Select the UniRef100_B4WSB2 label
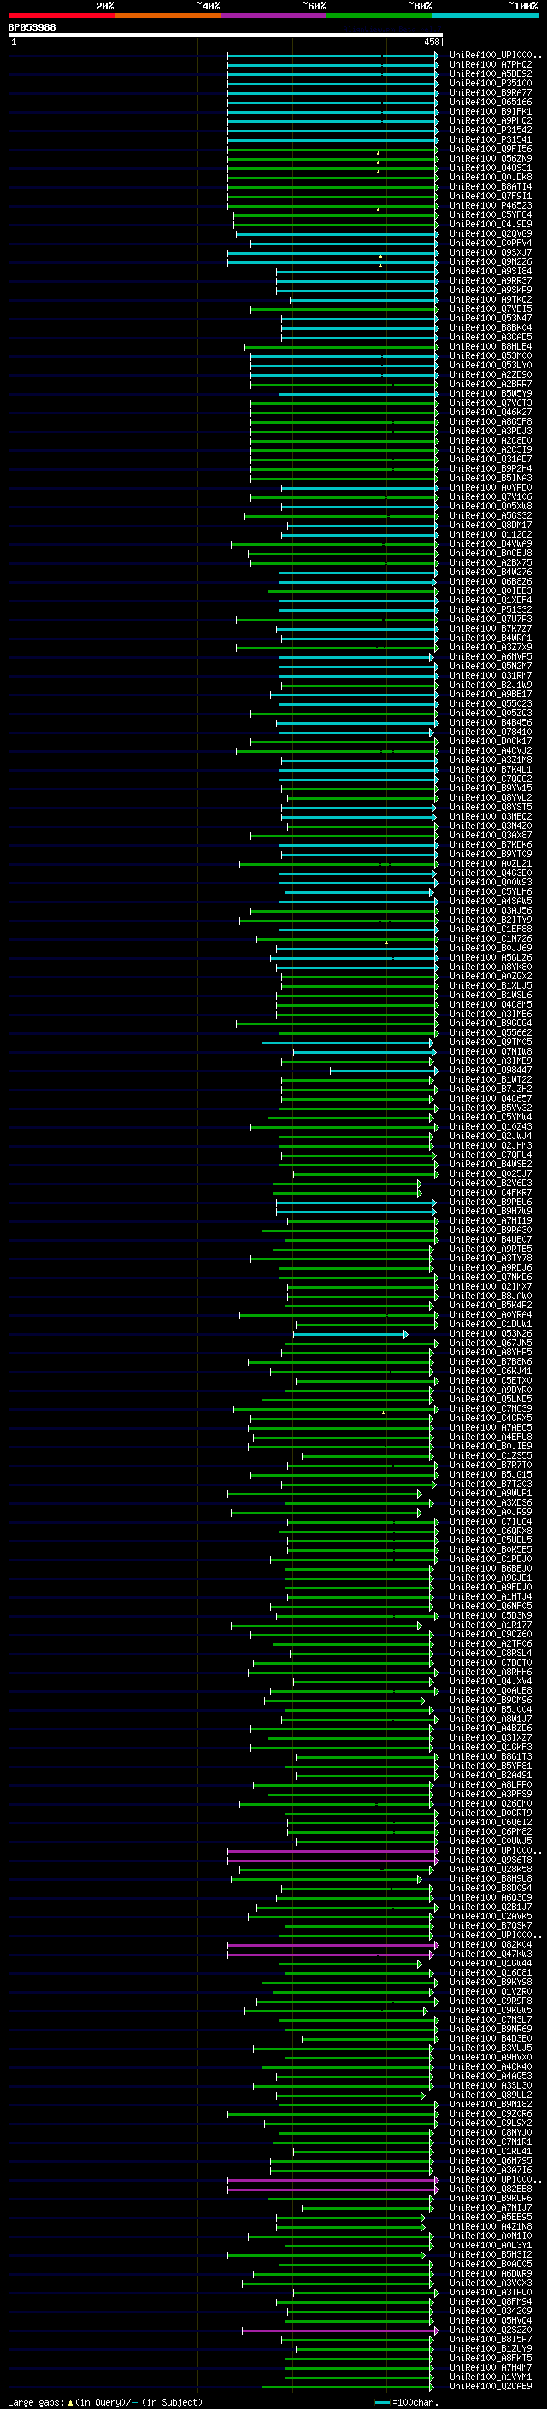 [490, 1164]
